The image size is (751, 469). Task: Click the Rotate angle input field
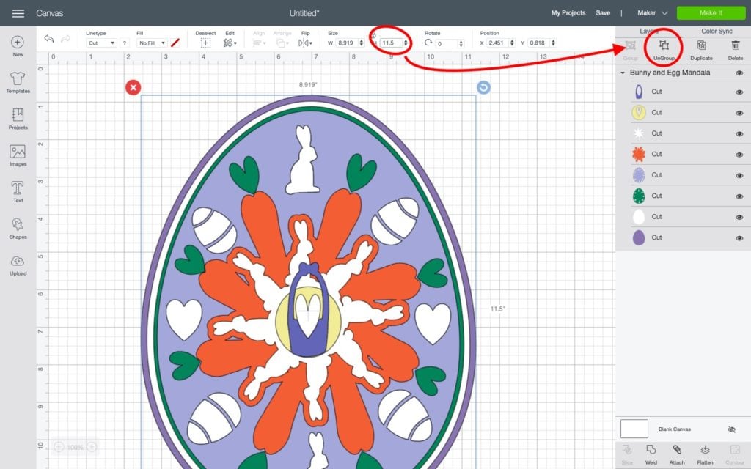pos(447,43)
